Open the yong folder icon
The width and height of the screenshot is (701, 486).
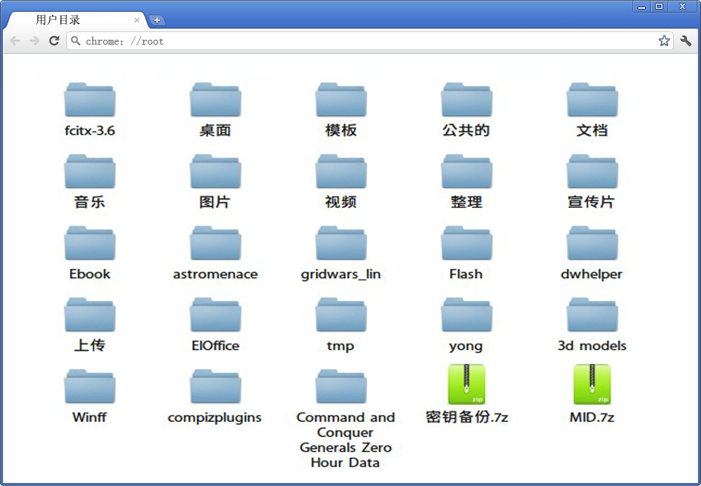coord(466,315)
